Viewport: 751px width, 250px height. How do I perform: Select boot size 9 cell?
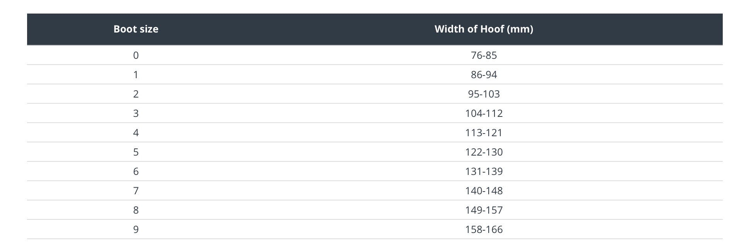(x=136, y=229)
